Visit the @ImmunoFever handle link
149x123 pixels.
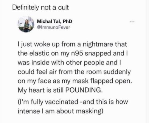coord(53,27)
